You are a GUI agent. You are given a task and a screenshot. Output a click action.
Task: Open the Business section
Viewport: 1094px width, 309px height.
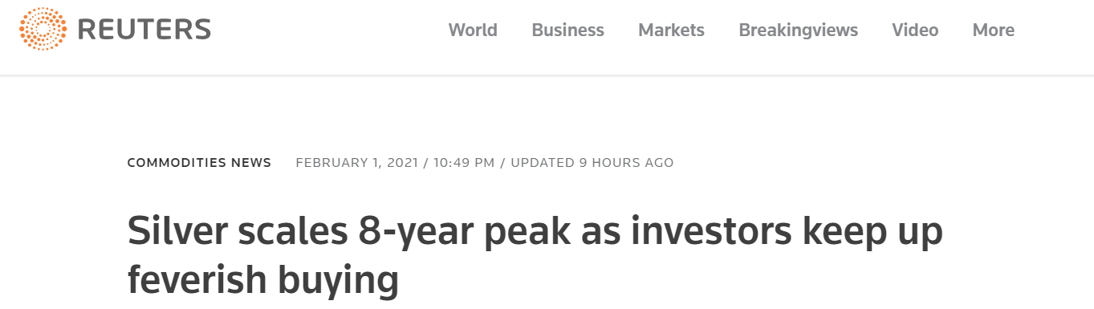click(567, 30)
